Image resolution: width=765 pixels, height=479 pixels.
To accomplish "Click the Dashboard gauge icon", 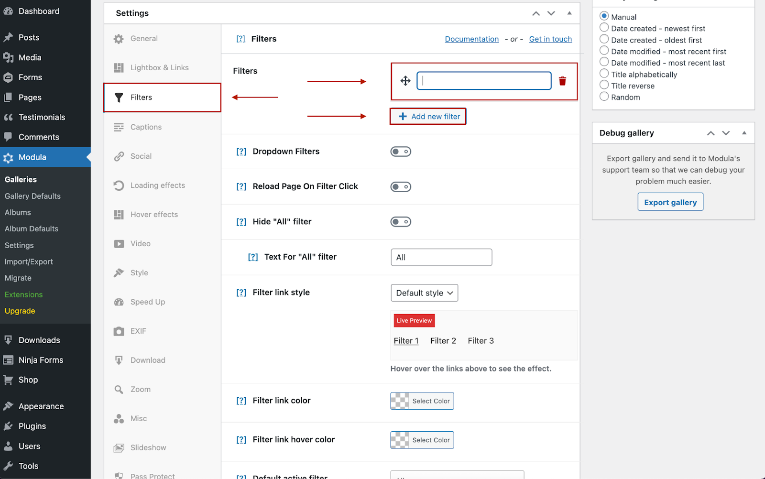I will (8, 11).
